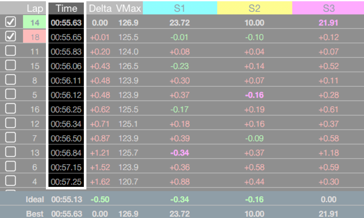This screenshot has width=364, height=218.
Task: Sort by the Time column header
Action: pyautogui.click(x=67, y=8)
